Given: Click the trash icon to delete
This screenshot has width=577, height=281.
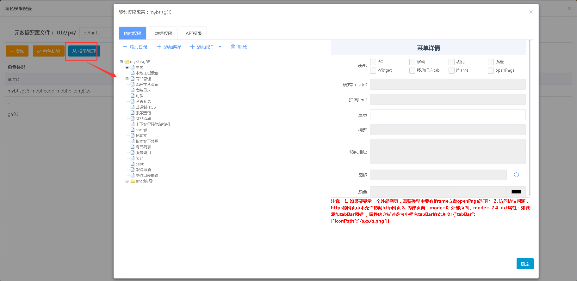Looking at the screenshot, I should pyautogui.click(x=233, y=47).
